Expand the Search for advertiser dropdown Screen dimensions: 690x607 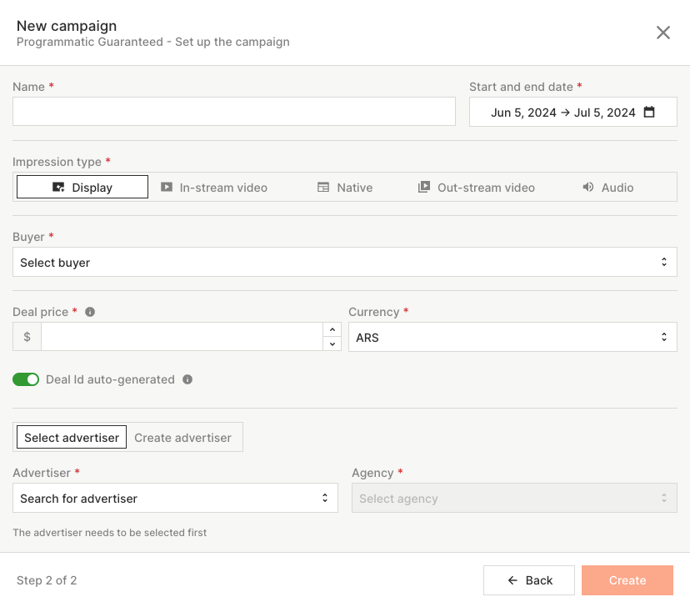[x=175, y=499]
